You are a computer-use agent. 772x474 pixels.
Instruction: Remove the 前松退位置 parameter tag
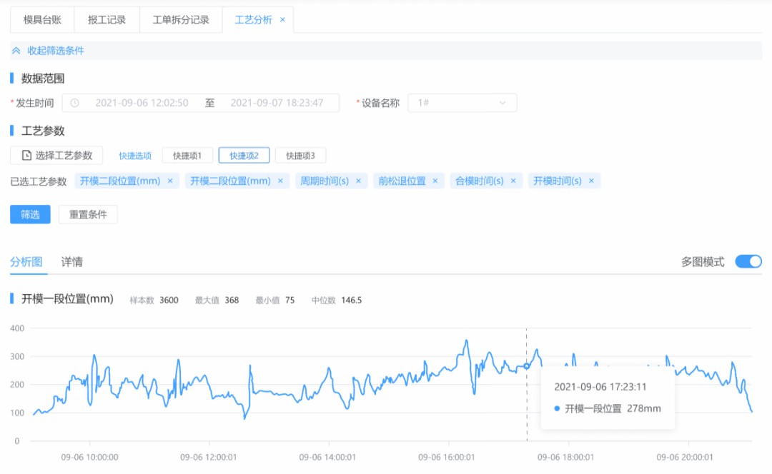coord(435,181)
